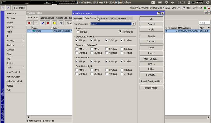The width and height of the screenshot is (211, 123).
Task: Select the default rate radio button
Action: [78, 32]
